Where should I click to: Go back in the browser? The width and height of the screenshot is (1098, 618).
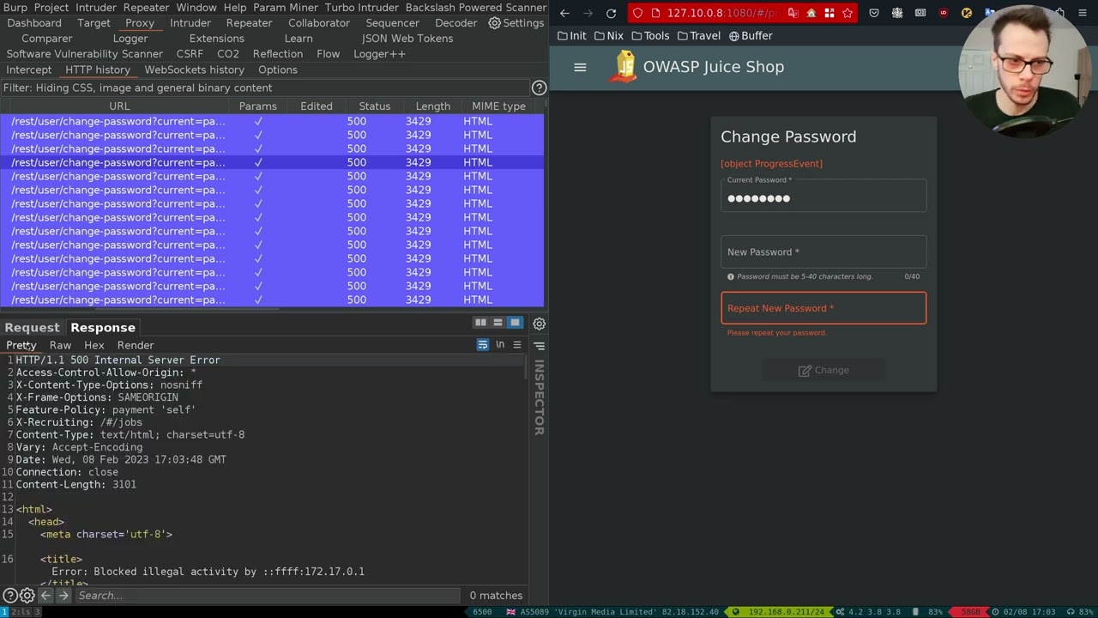pos(564,13)
